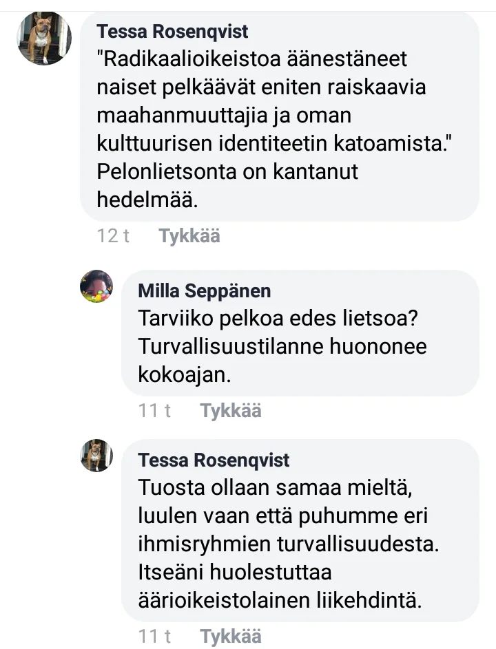496x649 pixels.
Task: Click Tessa Rosenqvist's name on the bottom reply
Action: pos(214,460)
